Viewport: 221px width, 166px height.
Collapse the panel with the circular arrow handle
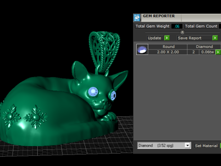[182, 32]
